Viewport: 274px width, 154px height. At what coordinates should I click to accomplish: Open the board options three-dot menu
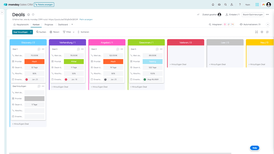point(268,14)
